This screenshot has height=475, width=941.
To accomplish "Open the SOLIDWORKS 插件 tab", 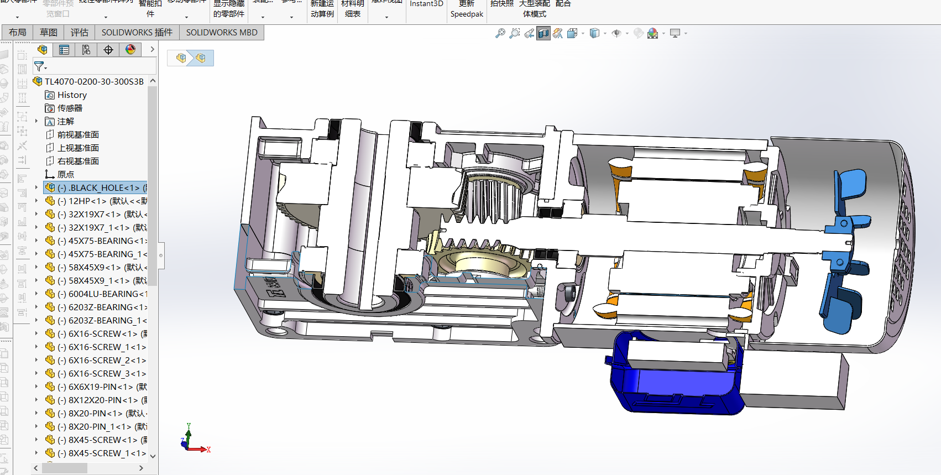I will pos(137,33).
